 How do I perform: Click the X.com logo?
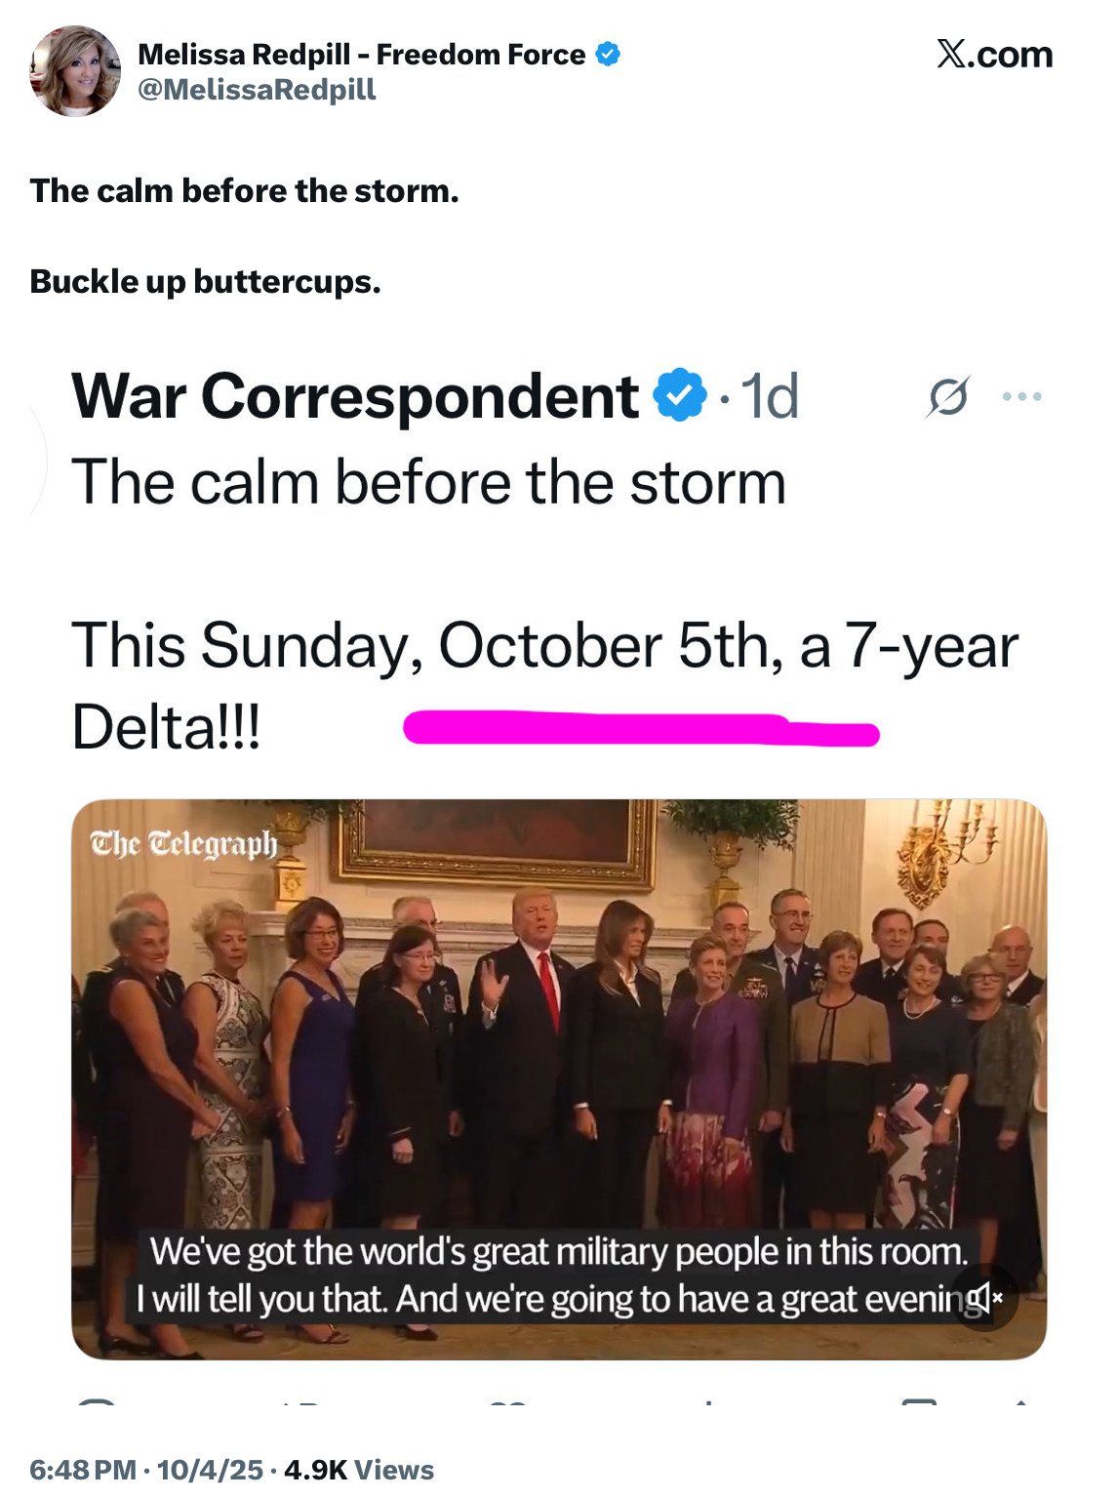[x=994, y=55]
